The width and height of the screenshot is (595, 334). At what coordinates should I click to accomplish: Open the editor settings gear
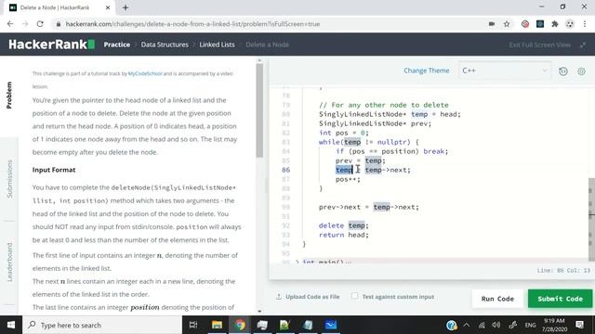pyautogui.click(x=581, y=71)
